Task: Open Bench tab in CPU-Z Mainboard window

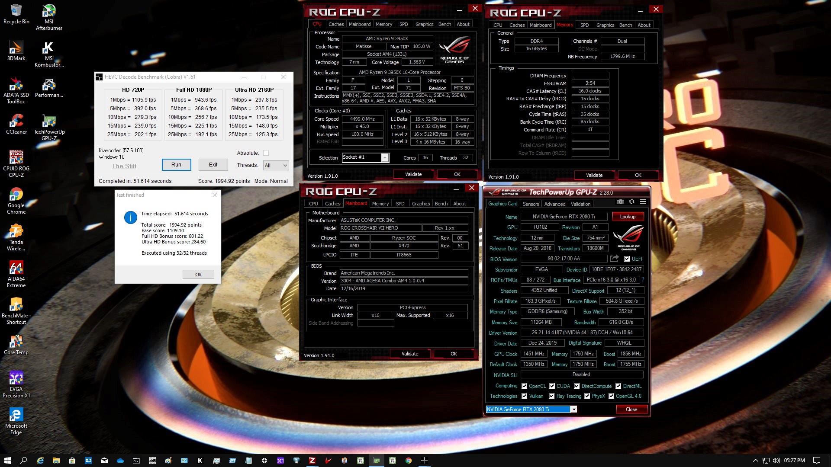Action: point(441,204)
